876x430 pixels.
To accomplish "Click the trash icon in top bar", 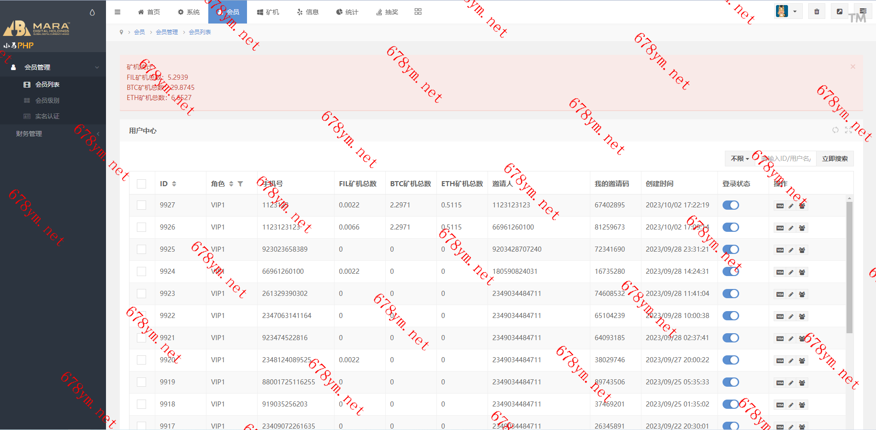I will click(817, 12).
